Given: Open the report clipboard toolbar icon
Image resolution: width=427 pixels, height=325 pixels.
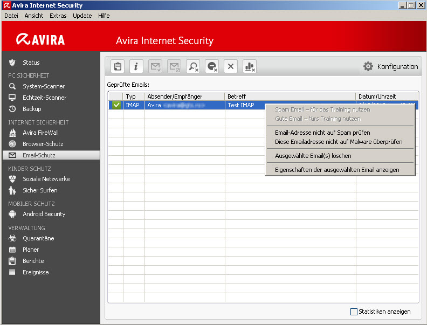Looking at the screenshot, I should (x=118, y=66).
